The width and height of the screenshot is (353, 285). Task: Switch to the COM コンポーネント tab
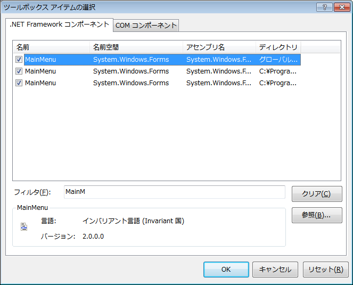[x=146, y=25]
